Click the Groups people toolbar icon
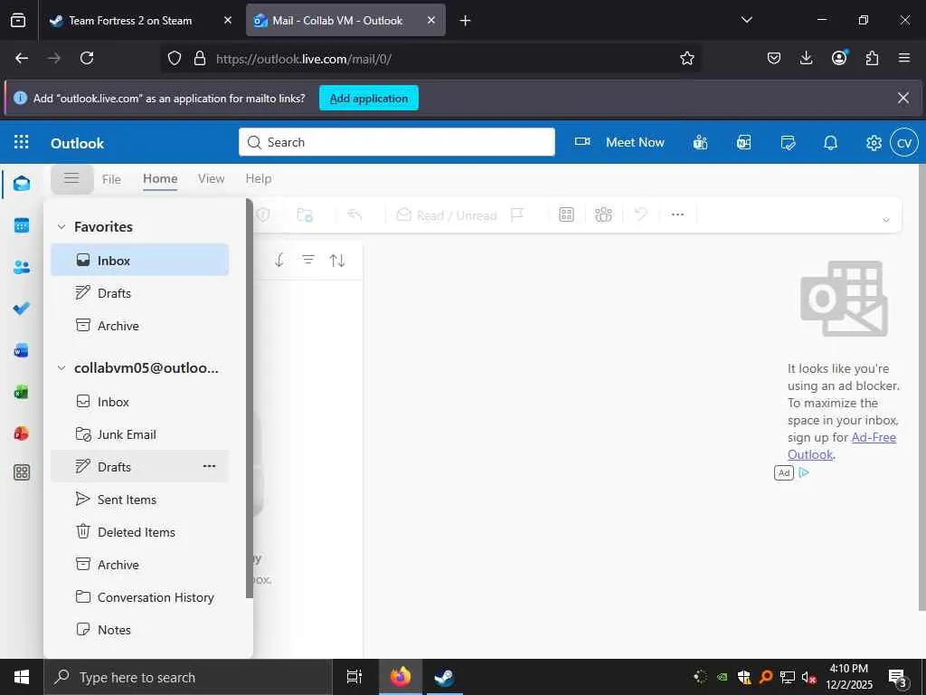This screenshot has height=695, width=926. pos(603,214)
